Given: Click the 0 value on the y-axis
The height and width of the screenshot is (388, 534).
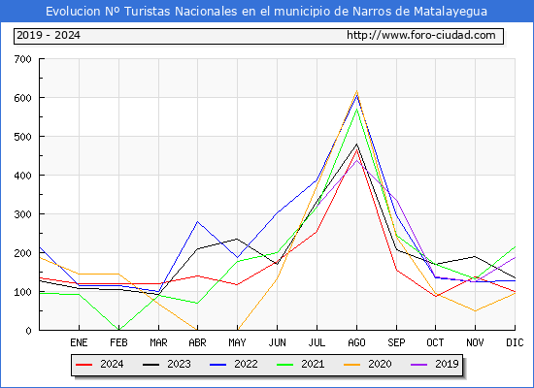Looking at the screenshot, I should (28, 331).
